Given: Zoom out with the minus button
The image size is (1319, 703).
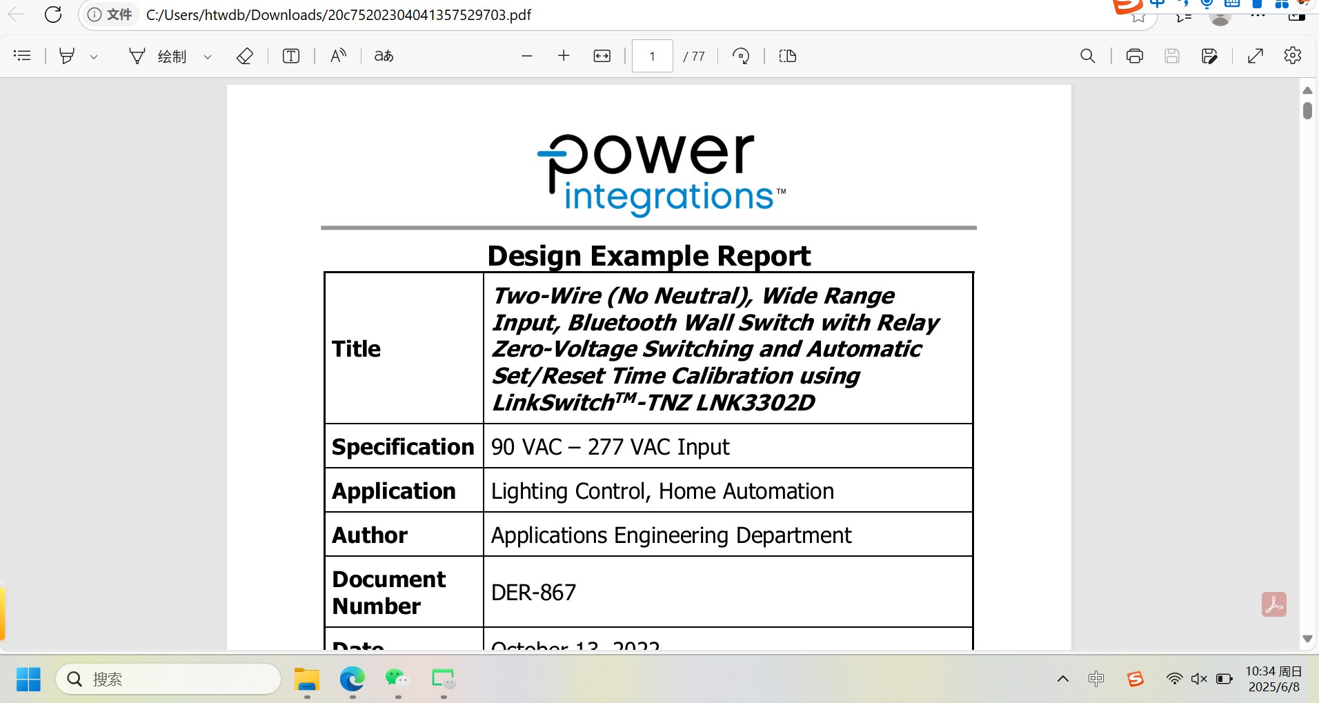Looking at the screenshot, I should click(527, 56).
